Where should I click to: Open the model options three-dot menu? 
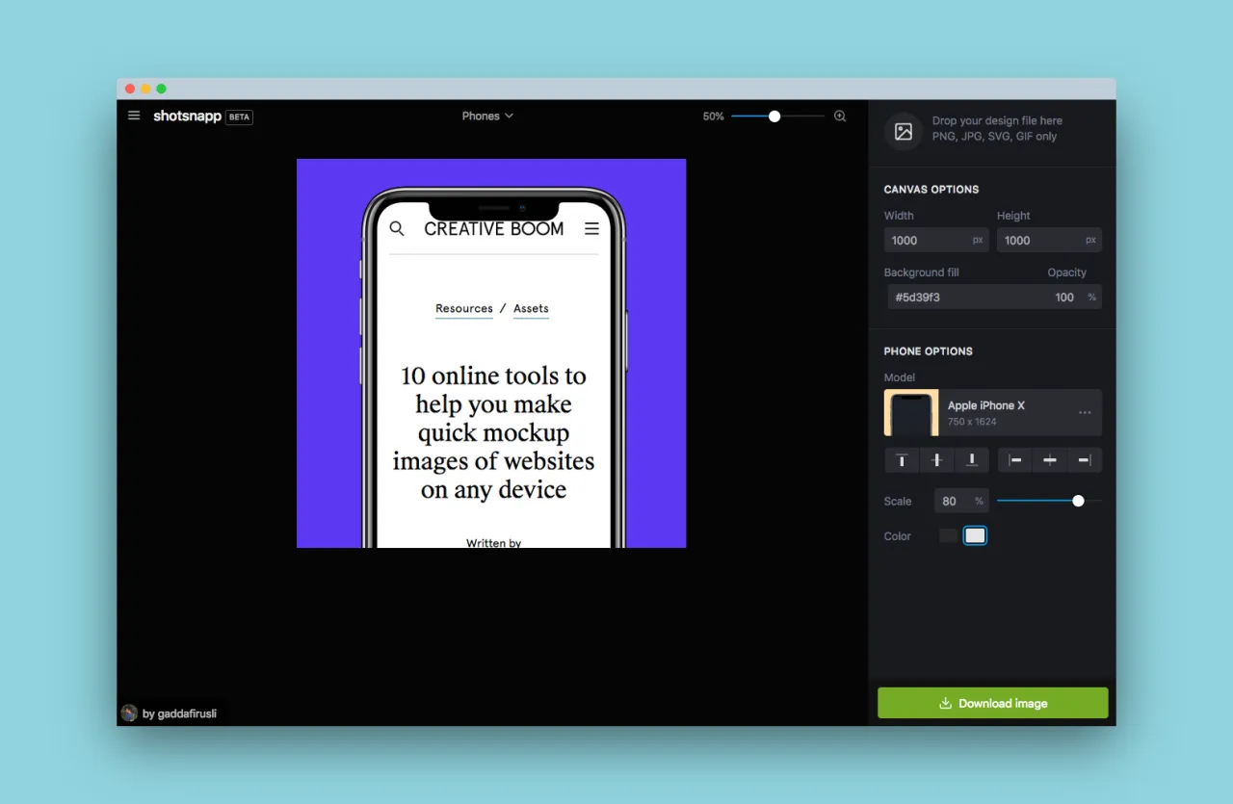click(1085, 413)
